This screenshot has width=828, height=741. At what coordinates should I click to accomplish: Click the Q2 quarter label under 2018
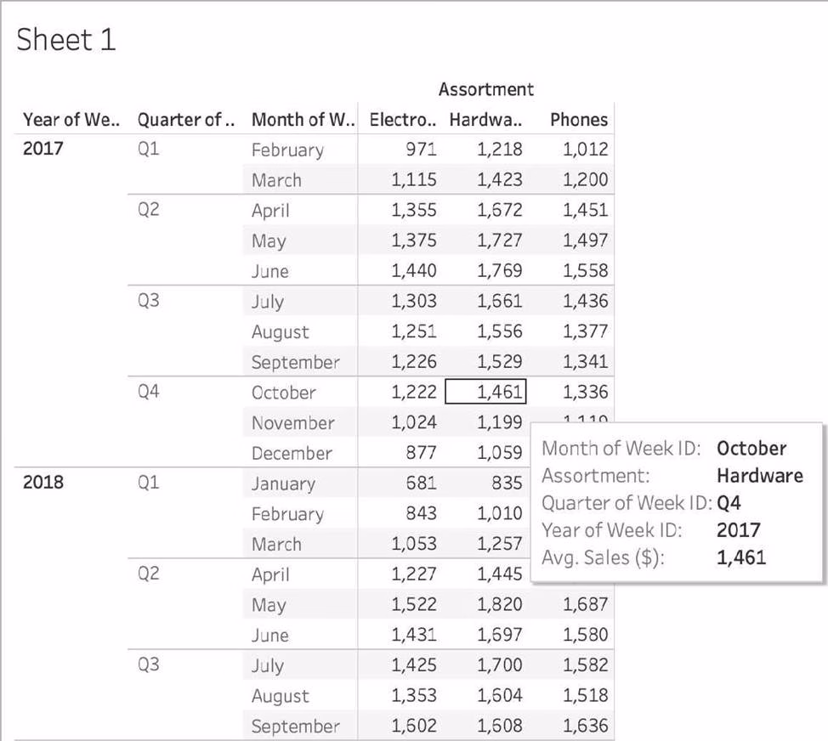pyautogui.click(x=148, y=574)
